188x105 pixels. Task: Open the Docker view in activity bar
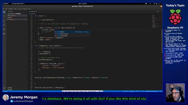point(4,34)
